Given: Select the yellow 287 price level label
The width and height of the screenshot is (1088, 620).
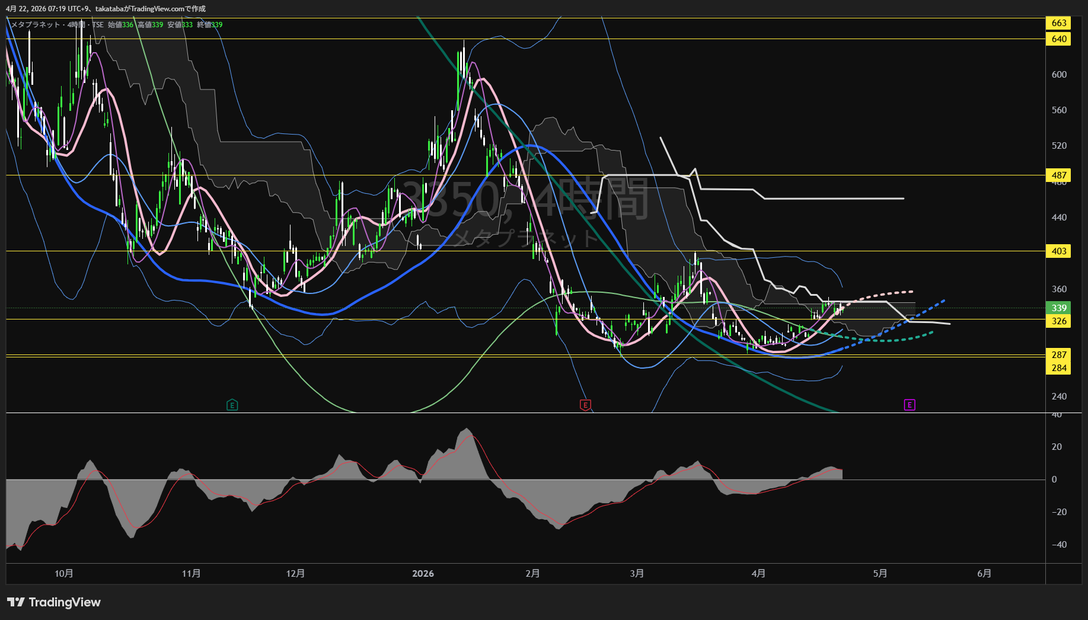Looking at the screenshot, I should [x=1058, y=355].
